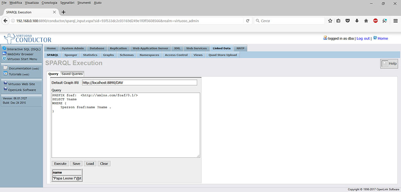Image resolution: width=401 pixels, height=192 pixels.
Task: Open the Tutorials (web) link
Action: [x=19, y=74]
